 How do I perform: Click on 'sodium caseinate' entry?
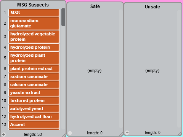tap(34, 76)
